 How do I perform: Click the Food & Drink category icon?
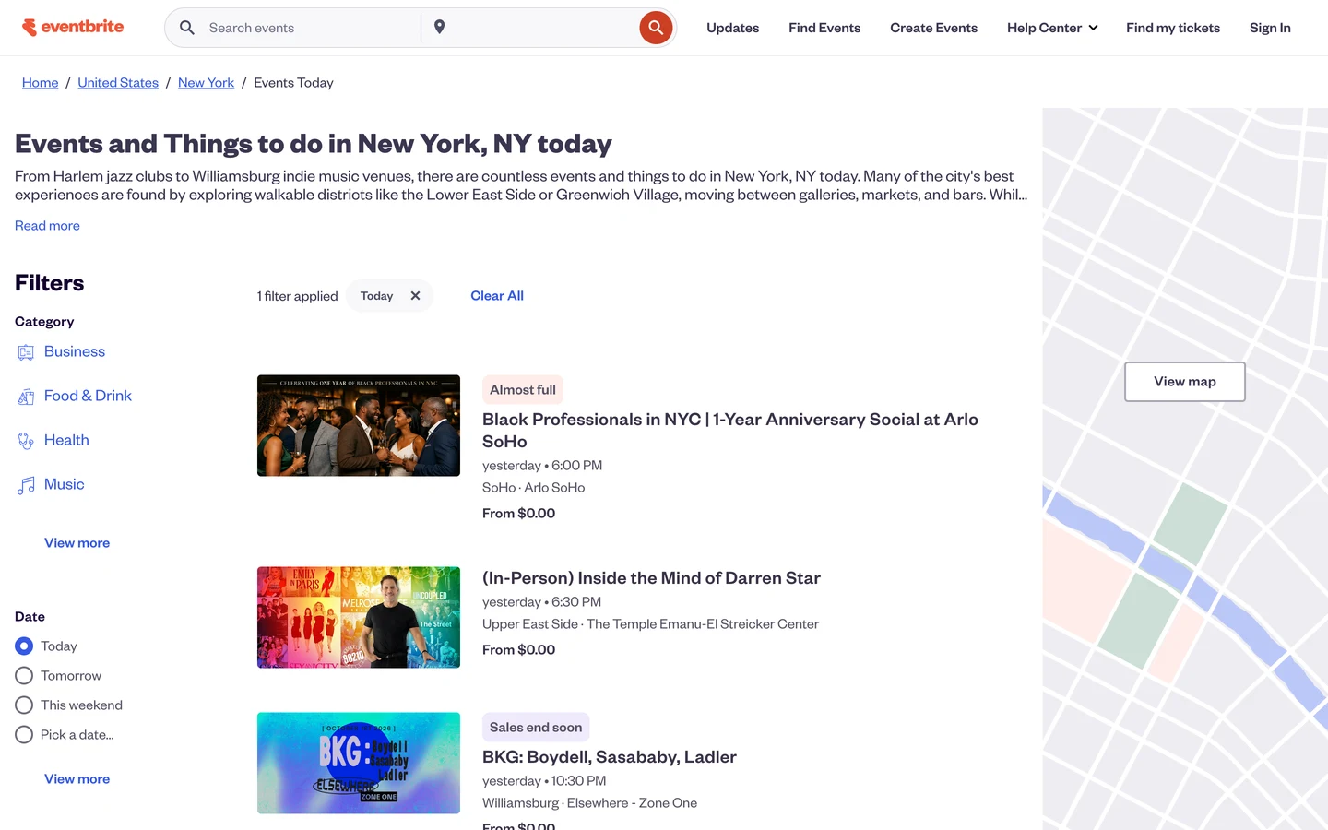tap(26, 397)
